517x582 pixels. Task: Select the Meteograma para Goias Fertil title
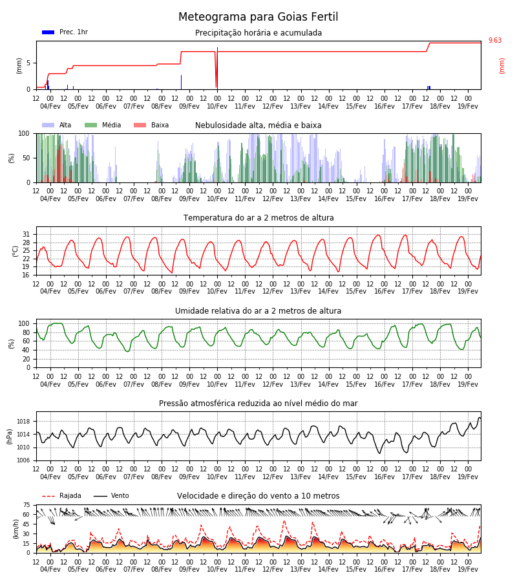[x=258, y=17]
